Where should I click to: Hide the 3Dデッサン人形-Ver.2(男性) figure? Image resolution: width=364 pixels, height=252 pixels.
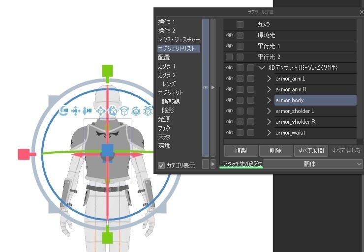pos(229,67)
